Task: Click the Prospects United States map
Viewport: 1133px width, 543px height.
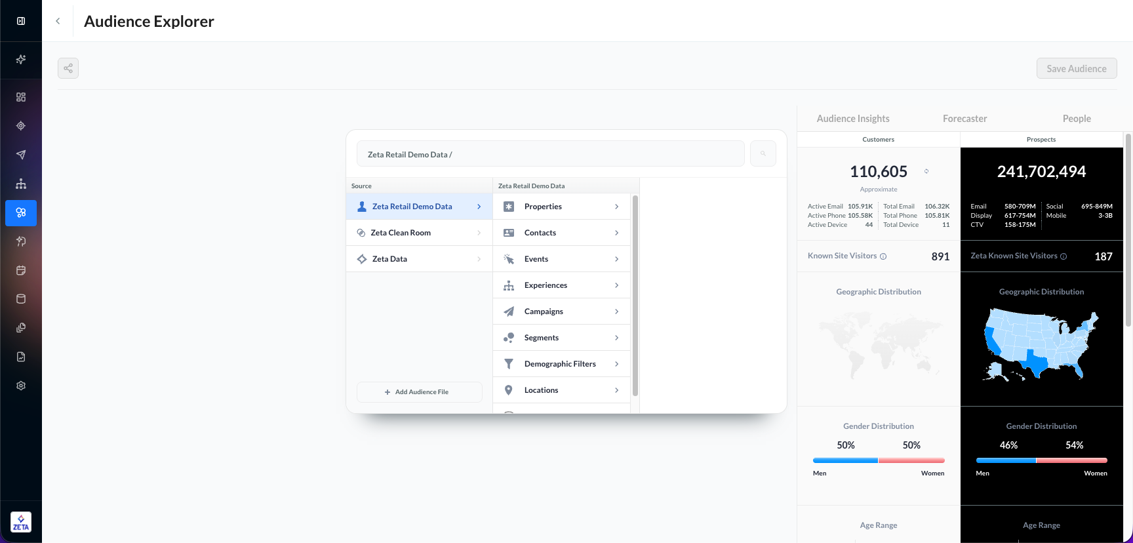Action: 1041,344
